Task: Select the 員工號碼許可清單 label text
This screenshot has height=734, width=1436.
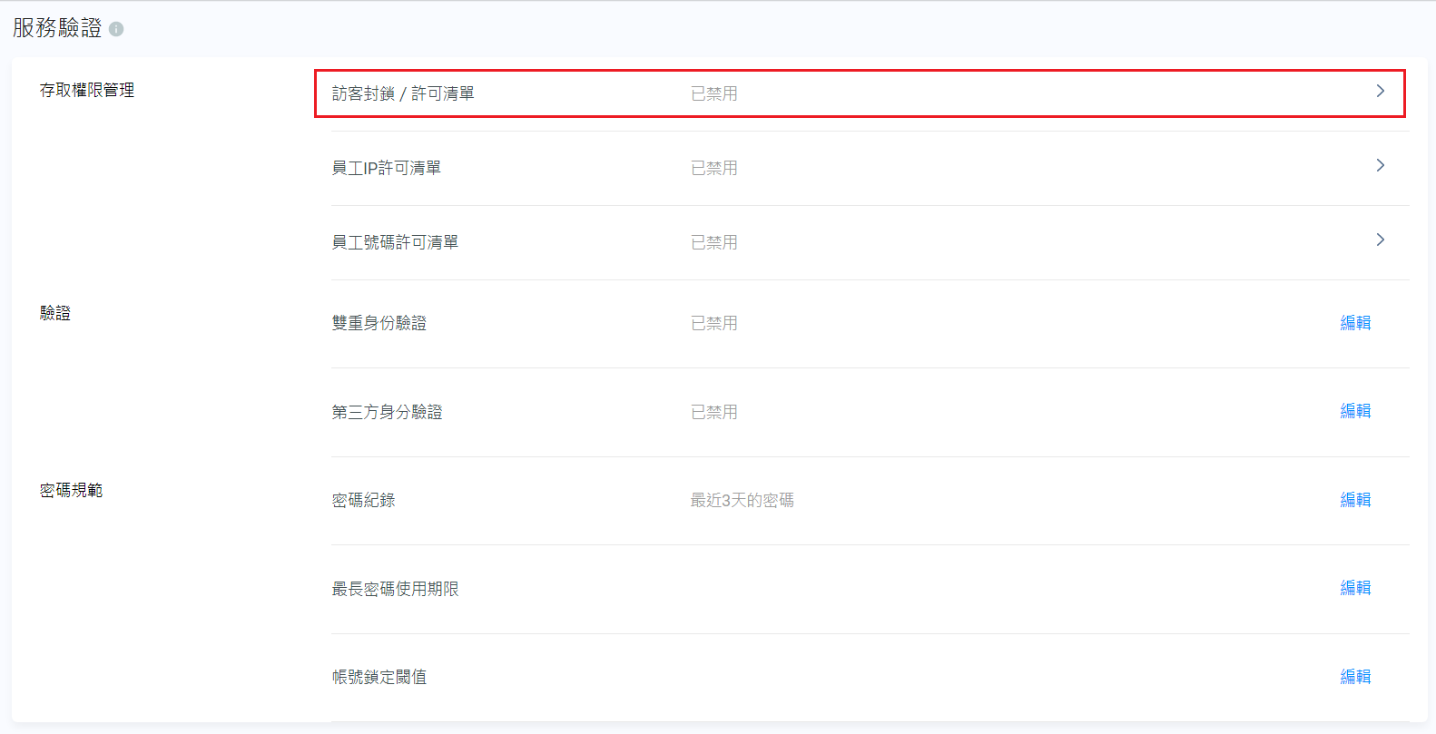Action: coord(395,242)
